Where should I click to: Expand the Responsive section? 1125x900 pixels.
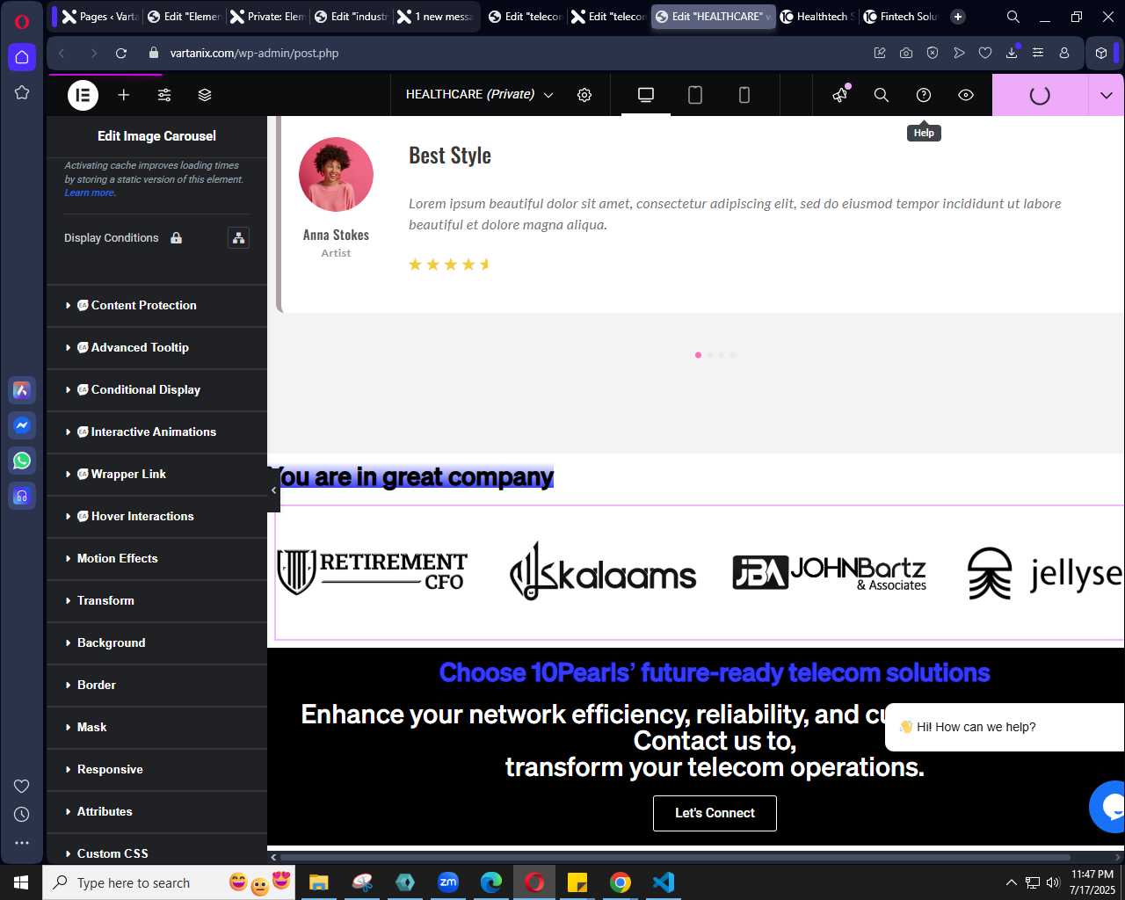pyautogui.click(x=156, y=769)
